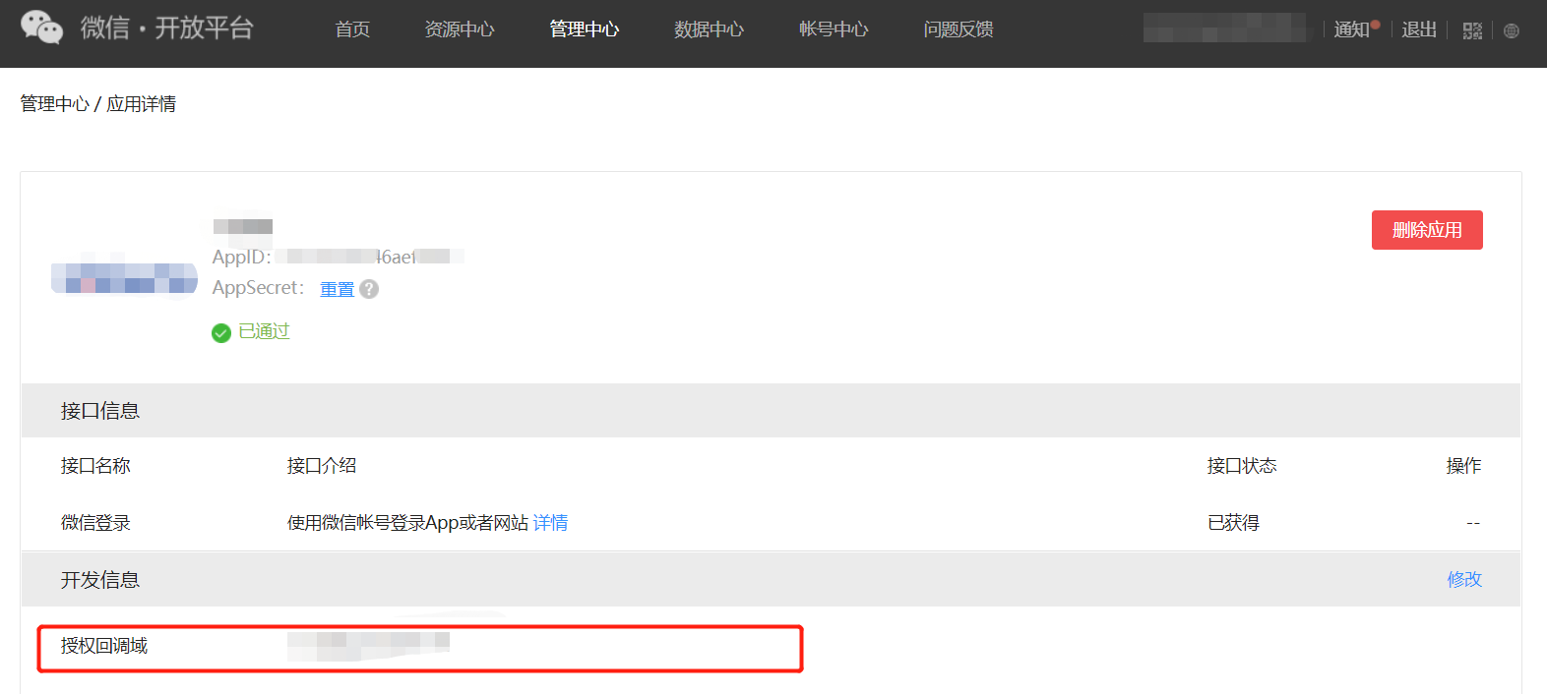Click the globe language icon
Image resolution: width=1547 pixels, height=694 pixels.
coord(1512,30)
